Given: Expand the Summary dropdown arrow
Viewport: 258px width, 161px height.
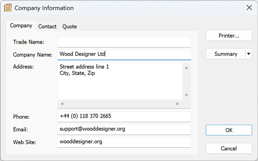Looking at the screenshot, I should coord(249,54).
